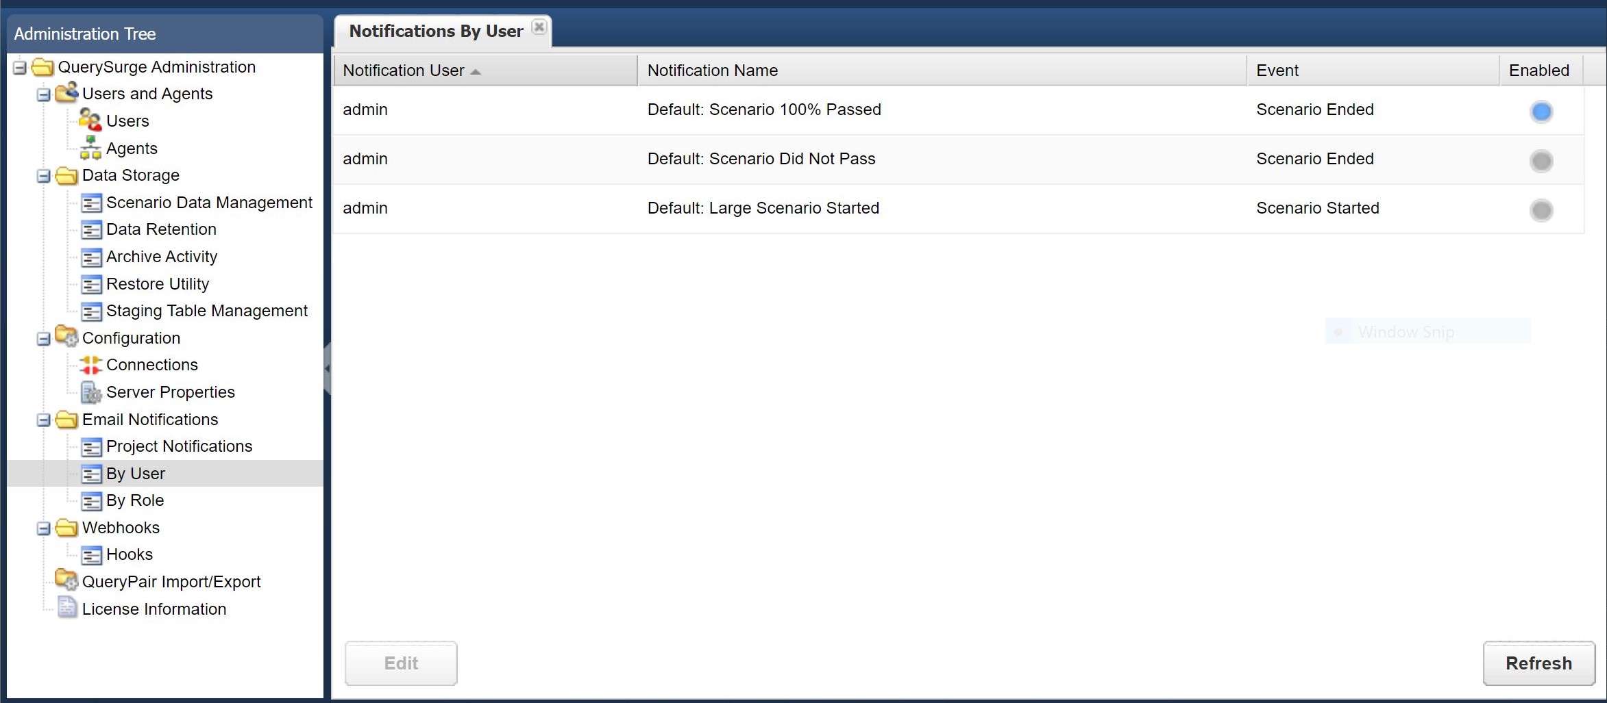Click the Edit button
Screen dimensions: 1607x703
click(401, 663)
